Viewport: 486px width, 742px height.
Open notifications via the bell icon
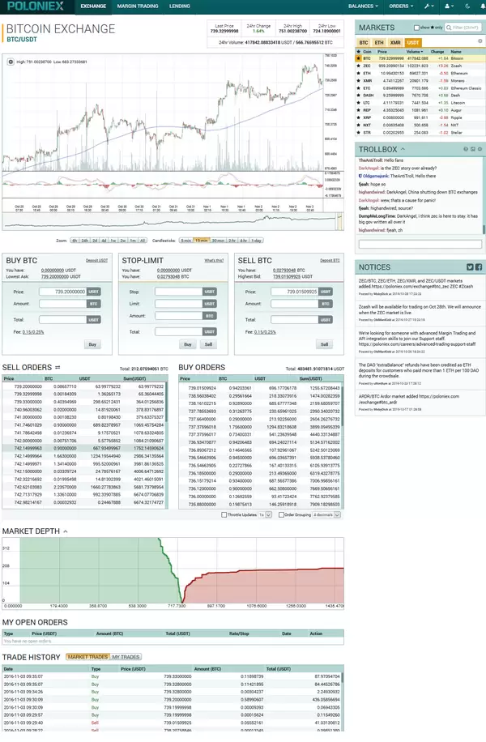482,6
